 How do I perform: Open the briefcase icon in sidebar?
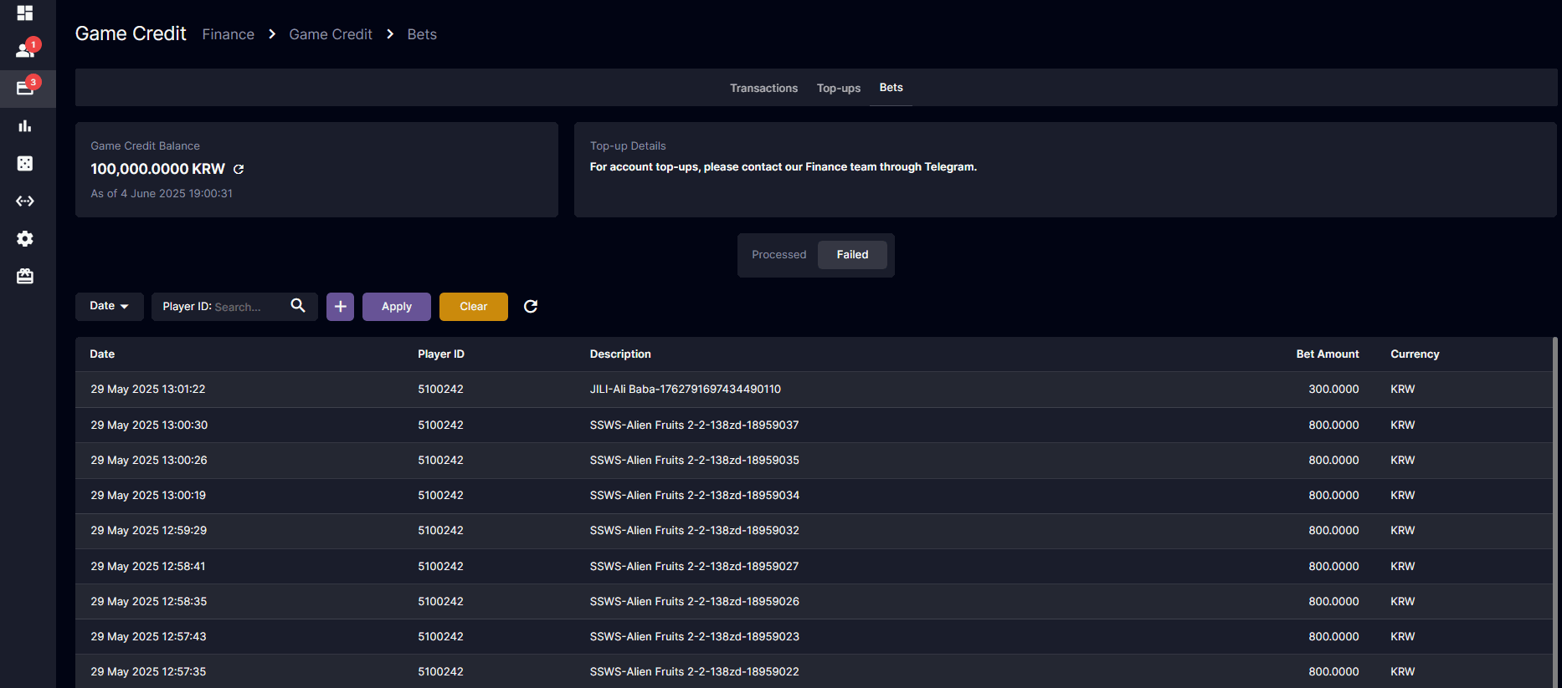(x=25, y=277)
